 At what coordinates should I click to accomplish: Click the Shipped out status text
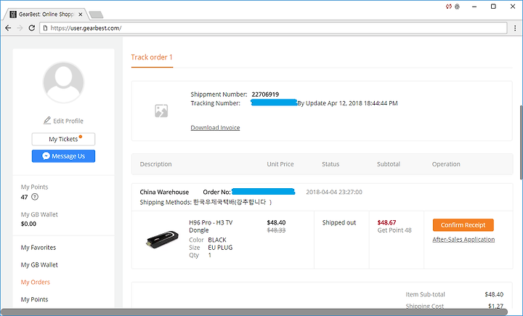pos(339,223)
